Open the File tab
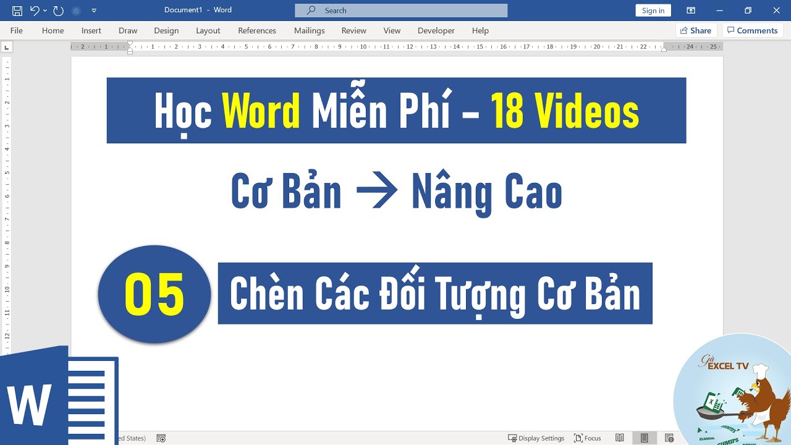This screenshot has width=791, height=445. pyautogui.click(x=17, y=30)
